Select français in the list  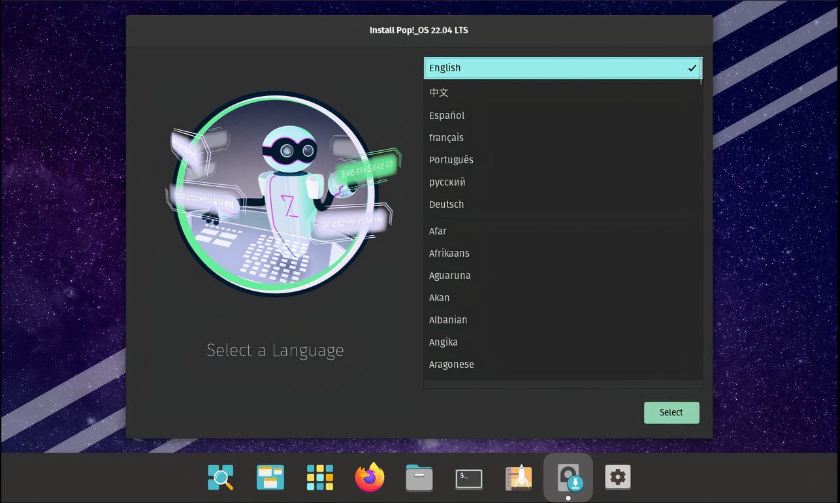pyautogui.click(x=446, y=137)
